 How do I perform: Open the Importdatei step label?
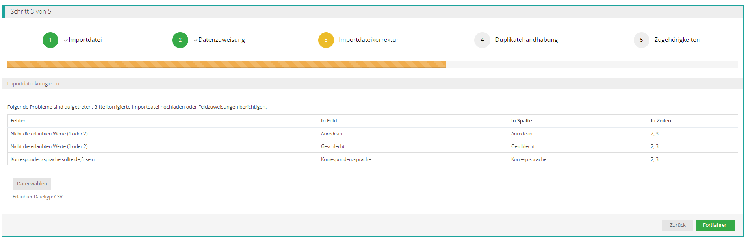85,40
